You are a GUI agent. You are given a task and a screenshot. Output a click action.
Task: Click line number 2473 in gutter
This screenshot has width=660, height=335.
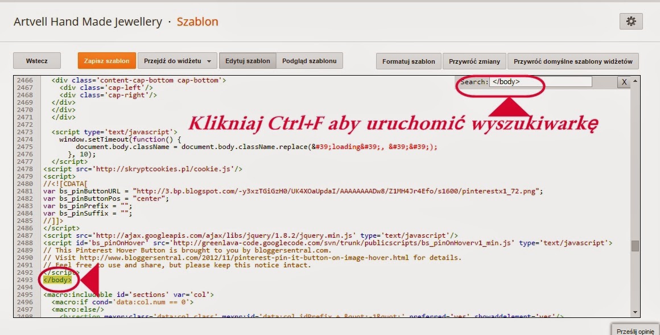pyautogui.click(x=25, y=132)
